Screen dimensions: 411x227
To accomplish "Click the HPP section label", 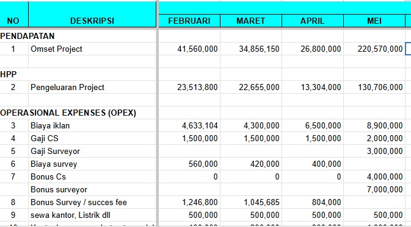I will point(9,74).
